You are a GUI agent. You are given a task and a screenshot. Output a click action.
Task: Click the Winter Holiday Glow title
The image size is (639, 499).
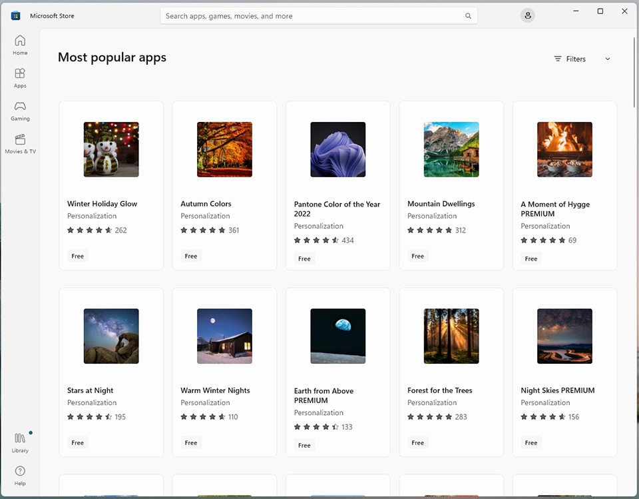pos(102,204)
